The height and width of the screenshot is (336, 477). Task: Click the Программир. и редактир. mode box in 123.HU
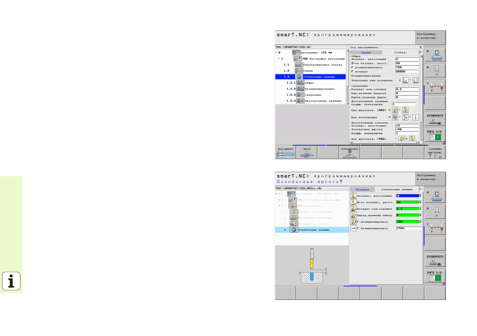tap(430, 37)
